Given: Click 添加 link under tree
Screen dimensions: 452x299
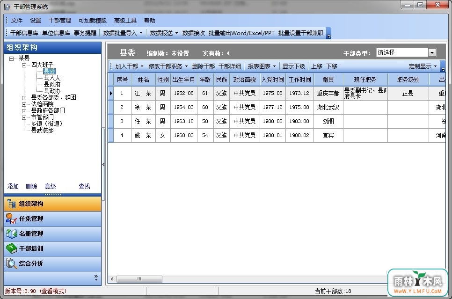Looking at the screenshot, I should coord(13,187).
